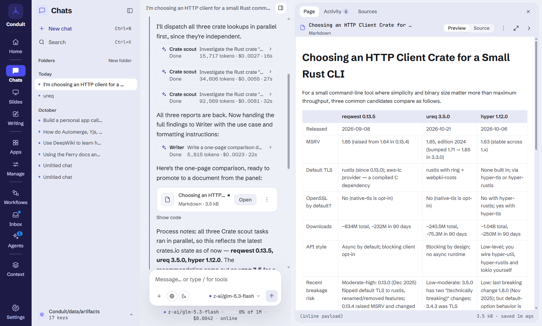Select the Sources tab
This screenshot has width=542, height=326.
(x=367, y=12)
